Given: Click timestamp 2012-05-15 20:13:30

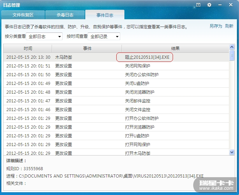Looking at the screenshot, I should tap(28, 57).
